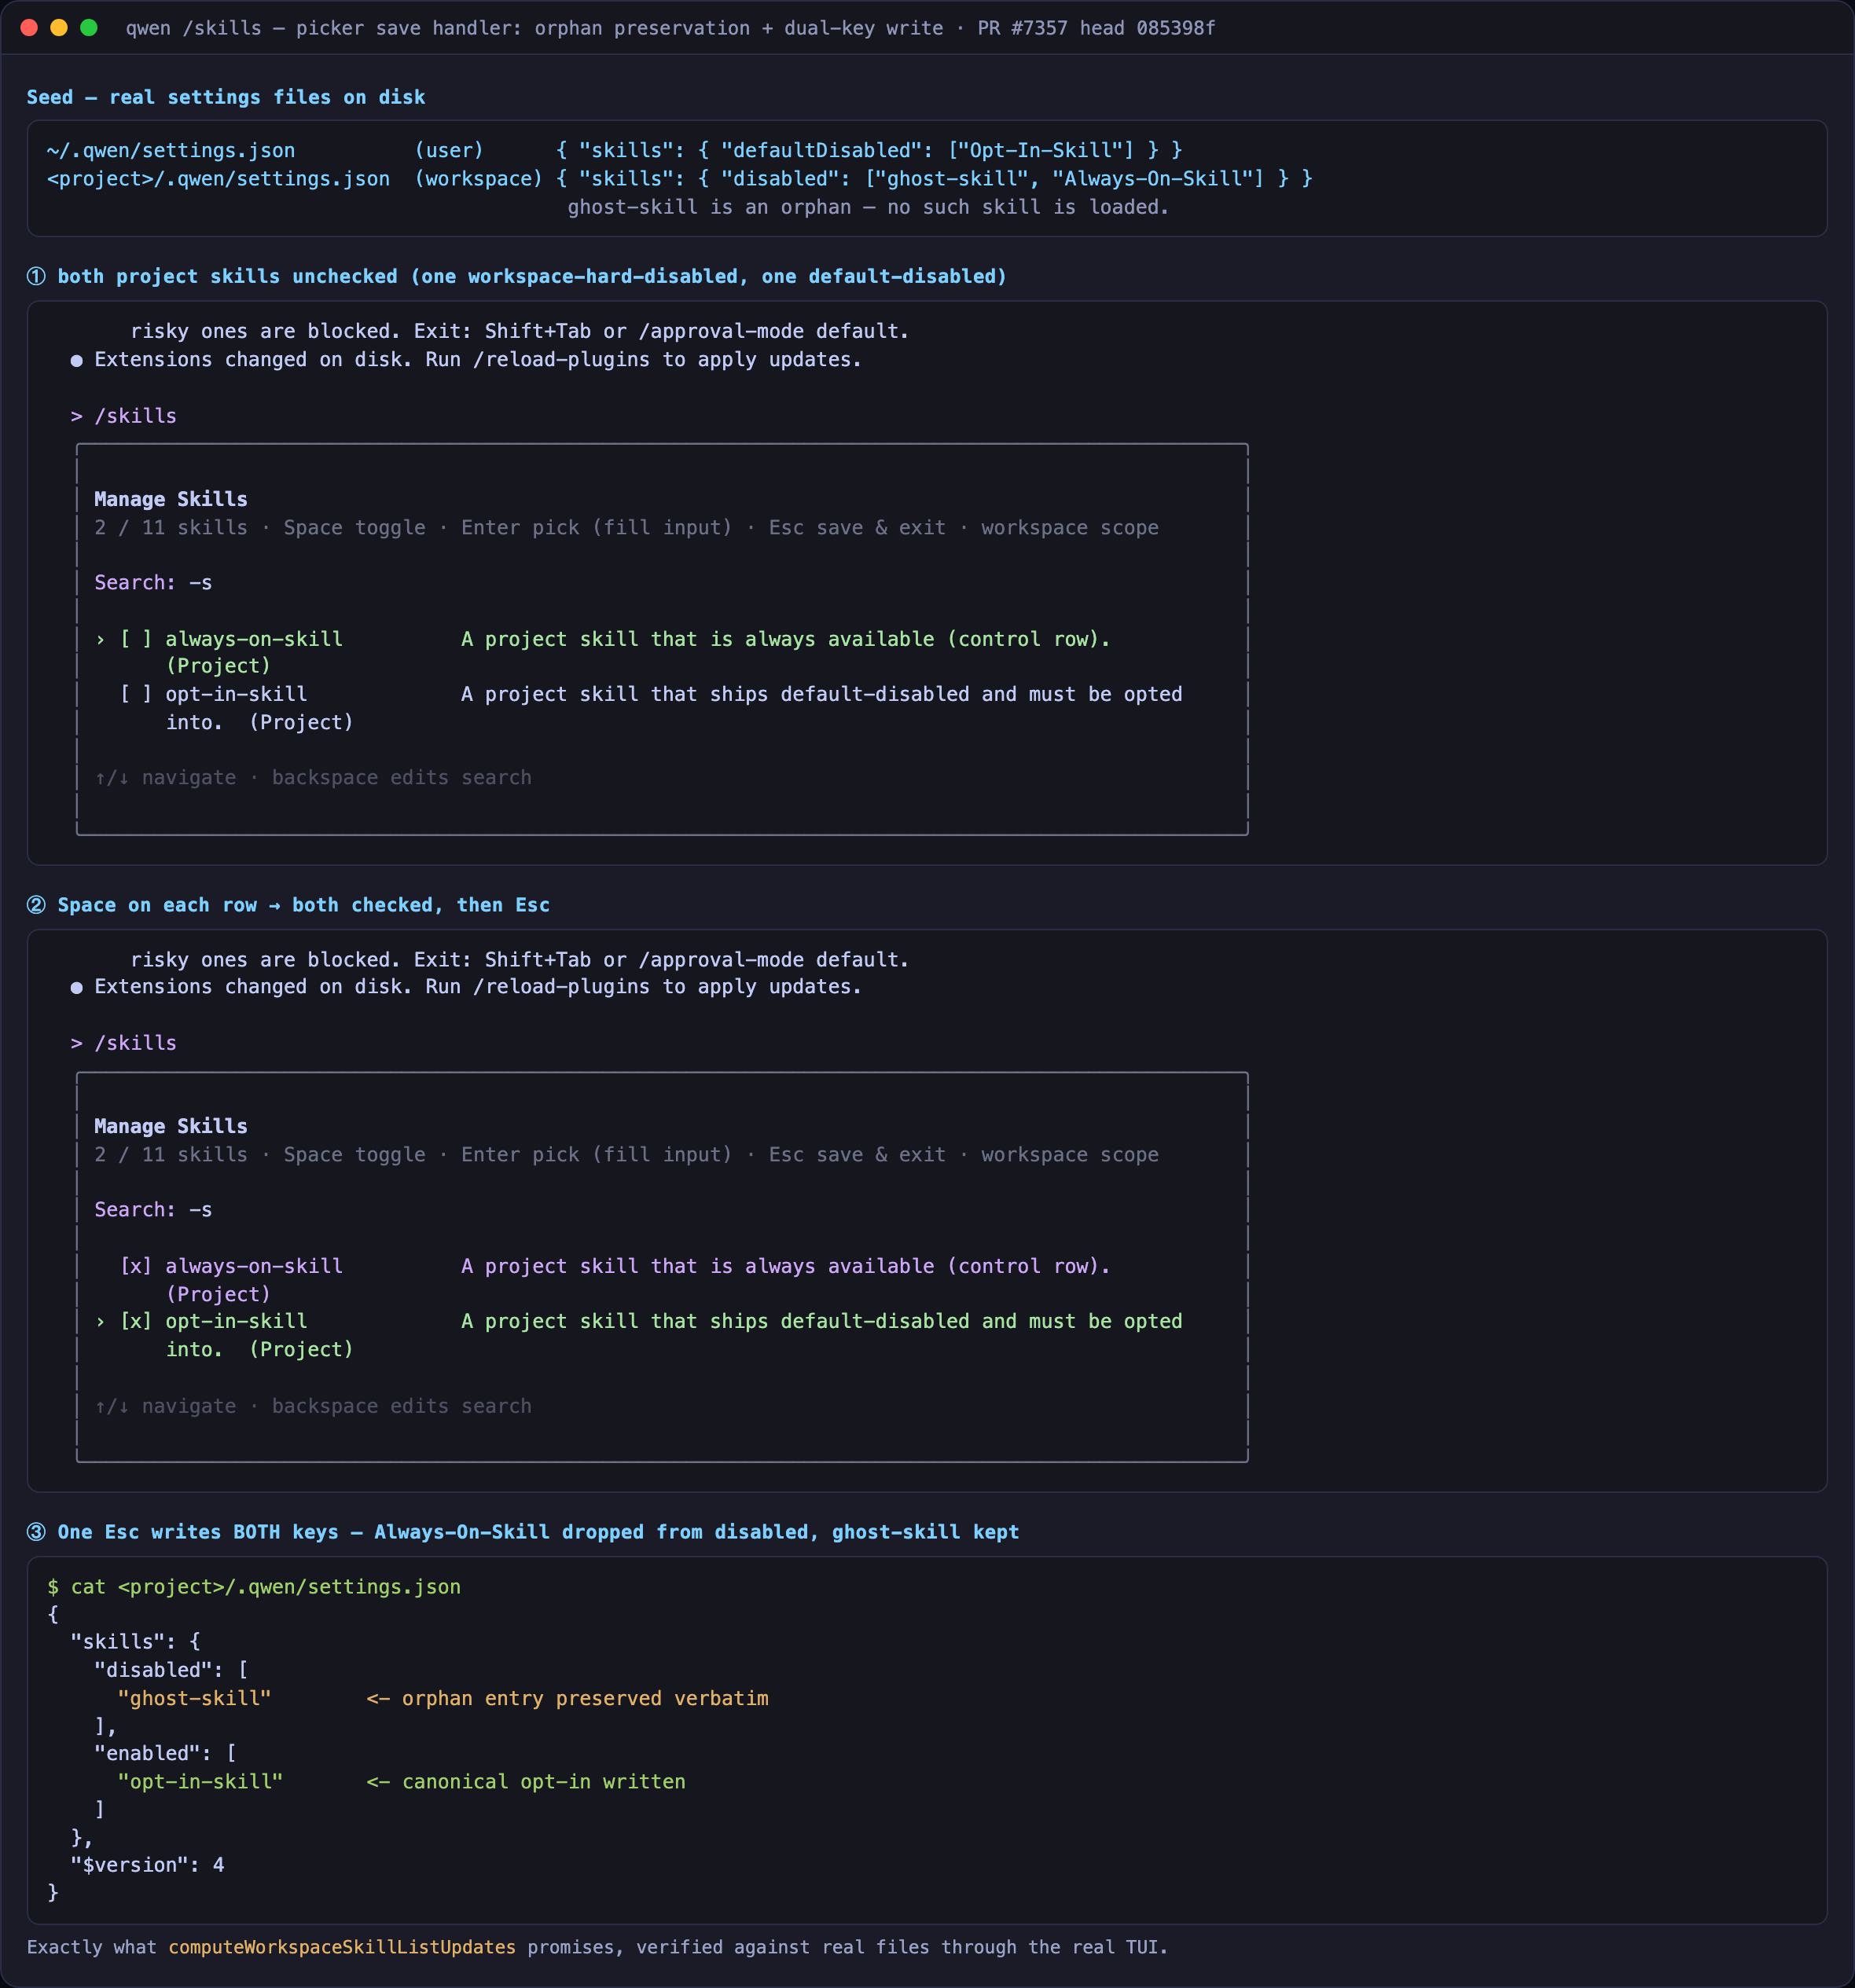Click the selection caret on unchecked always-on-skill

tap(100, 640)
